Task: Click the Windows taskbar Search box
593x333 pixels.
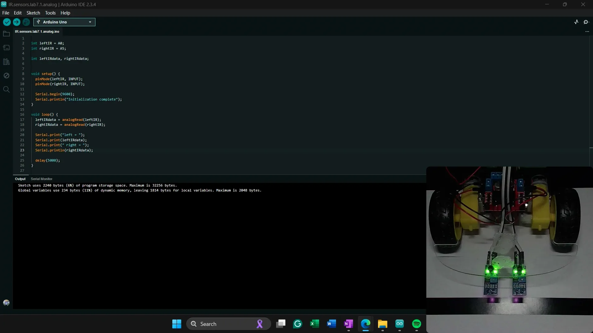Action: tap(229, 324)
